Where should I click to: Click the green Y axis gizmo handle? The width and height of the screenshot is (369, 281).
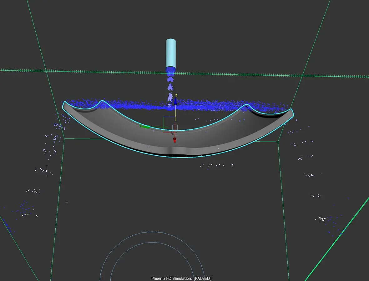[144, 127]
